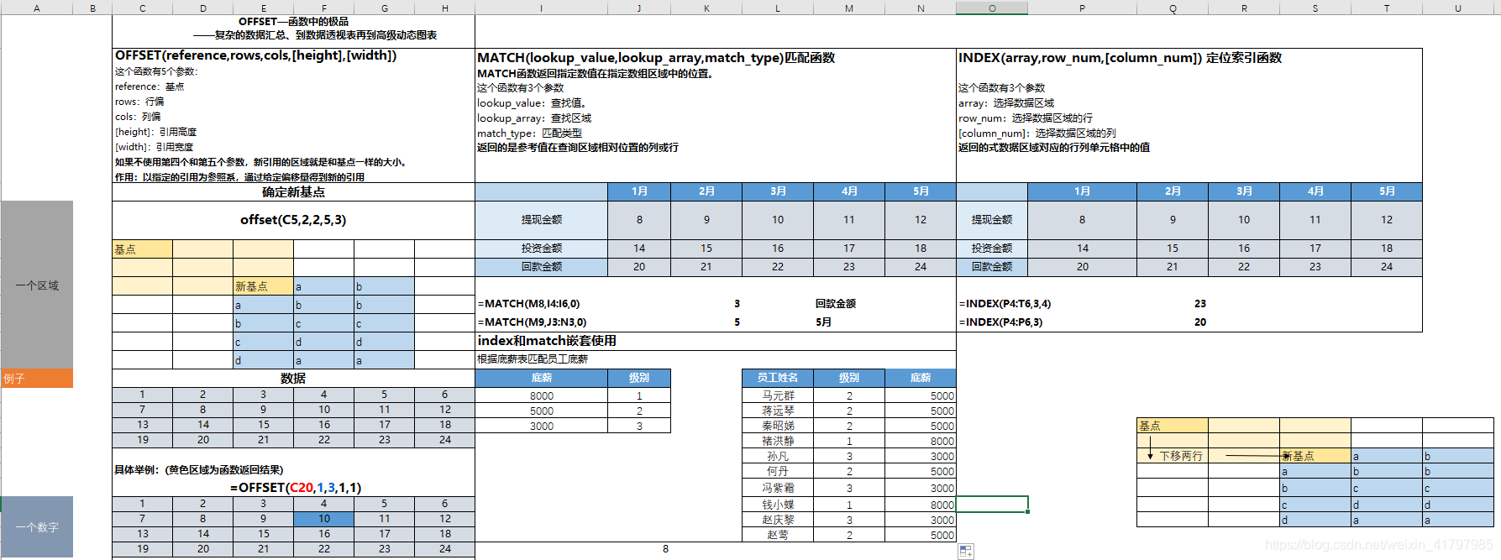Select the '=OFFSET(C20,1,3,1,1)' formula cell
The height and width of the screenshot is (560, 1501).
pyautogui.click(x=296, y=488)
